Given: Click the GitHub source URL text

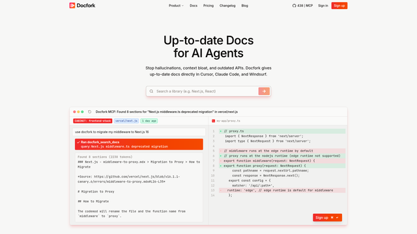Looking at the screenshot, I should [129, 179].
